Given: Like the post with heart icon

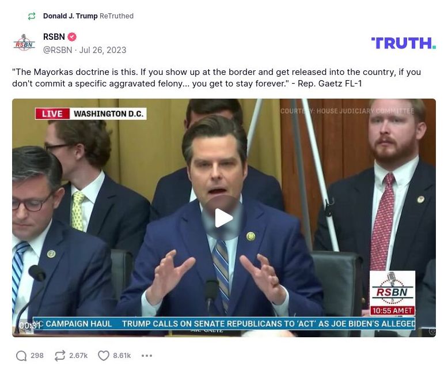Looking at the screenshot, I should pos(104,356).
